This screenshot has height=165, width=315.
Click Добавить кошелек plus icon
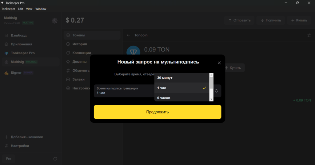(6, 137)
